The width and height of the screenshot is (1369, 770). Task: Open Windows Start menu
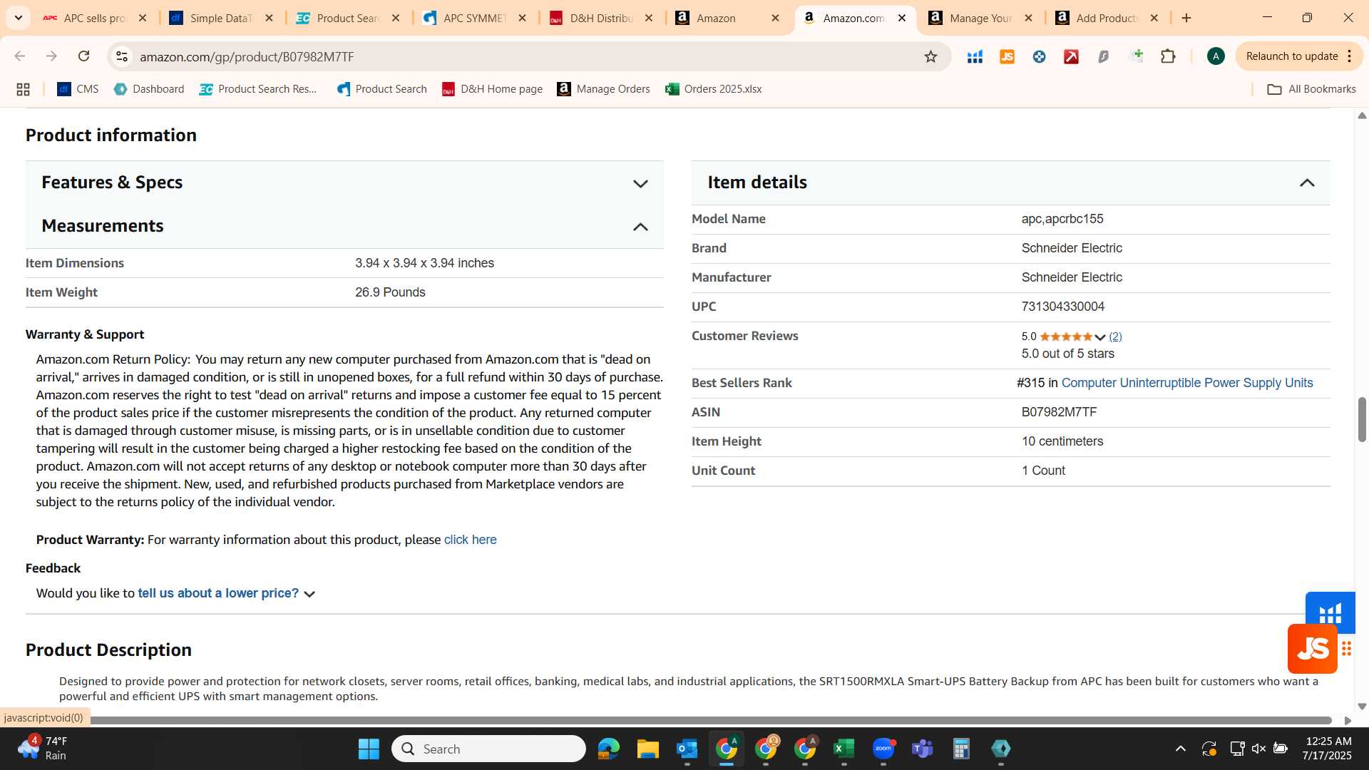point(369,749)
